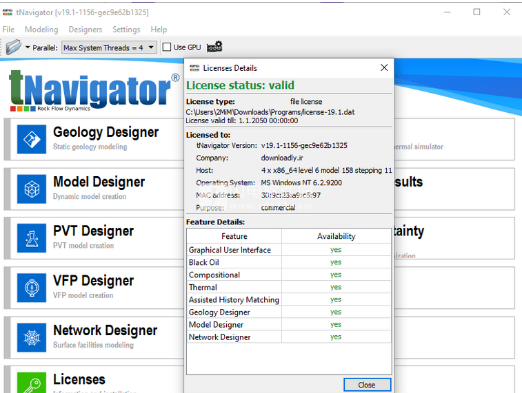Screen dimensions: 522x393
Task: Open Geology Designer title text
Action: [106, 132]
